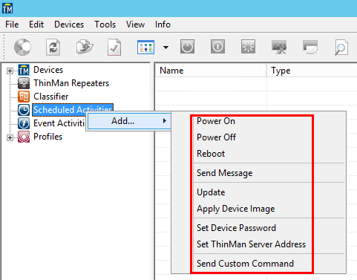Viewport: 357px width, 280px height.
Task: Open the Add... context menu entry
Action: click(129, 121)
